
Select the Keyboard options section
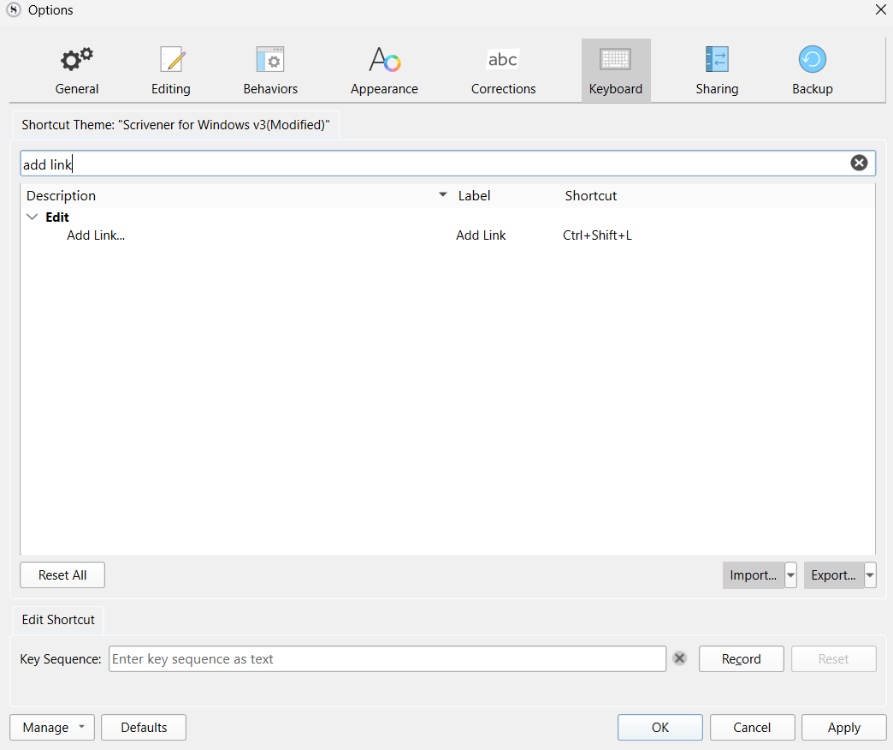click(616, 71)
